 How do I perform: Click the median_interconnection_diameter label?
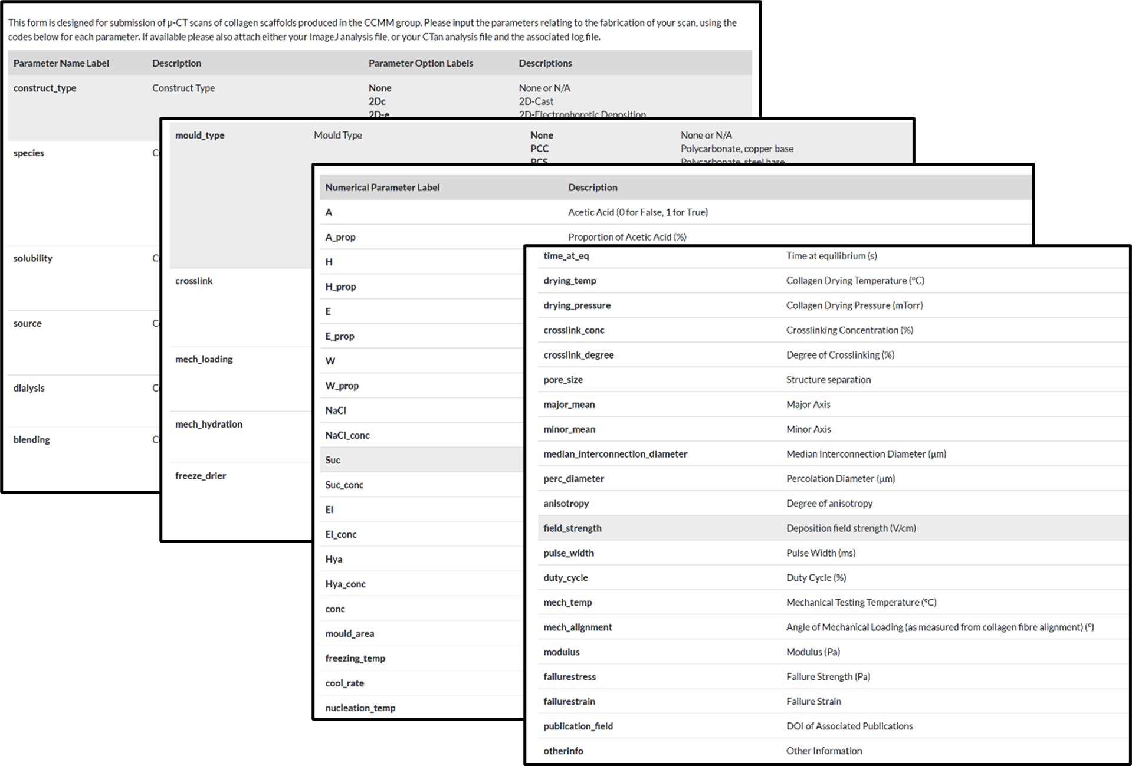[x=615, y=454]
